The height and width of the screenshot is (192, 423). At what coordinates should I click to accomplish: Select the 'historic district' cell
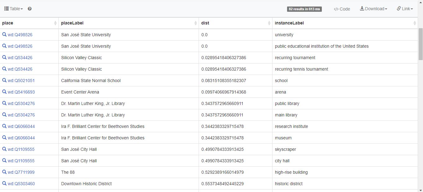pos(345,184)
